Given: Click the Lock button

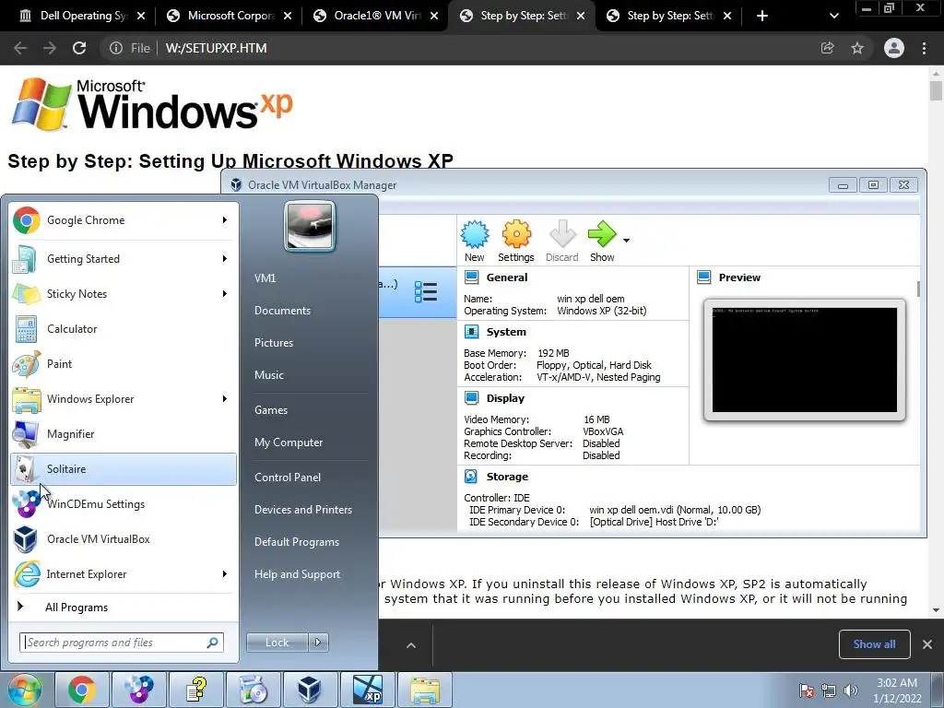Looking at the screenshot, I should 277,643.
